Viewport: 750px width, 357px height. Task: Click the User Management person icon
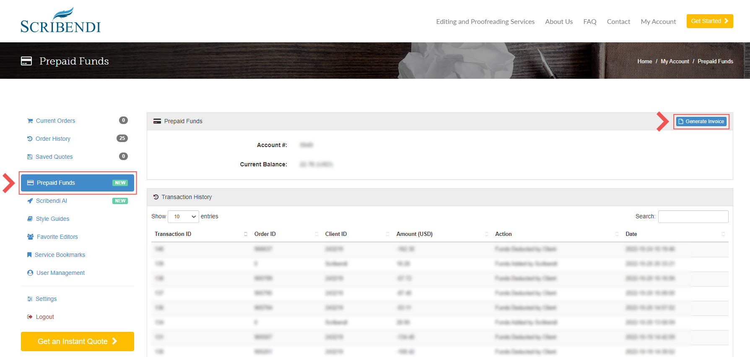coord(30,273)
